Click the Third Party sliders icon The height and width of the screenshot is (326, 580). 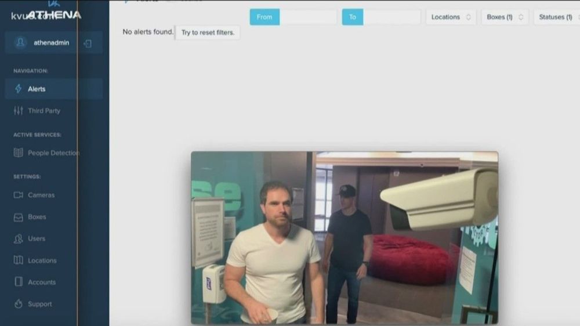click(x=18, y=111)
